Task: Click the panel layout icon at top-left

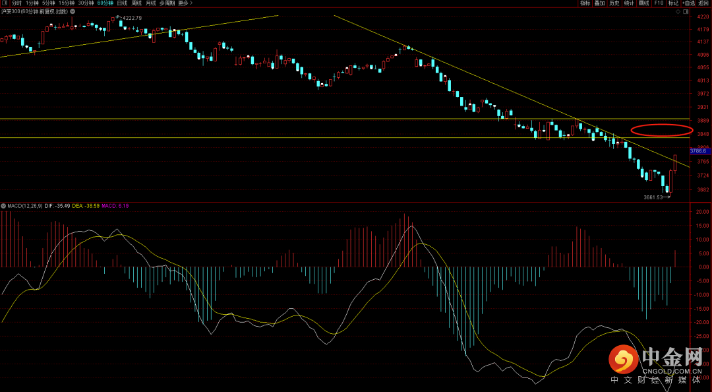Action: coord(5,3)
